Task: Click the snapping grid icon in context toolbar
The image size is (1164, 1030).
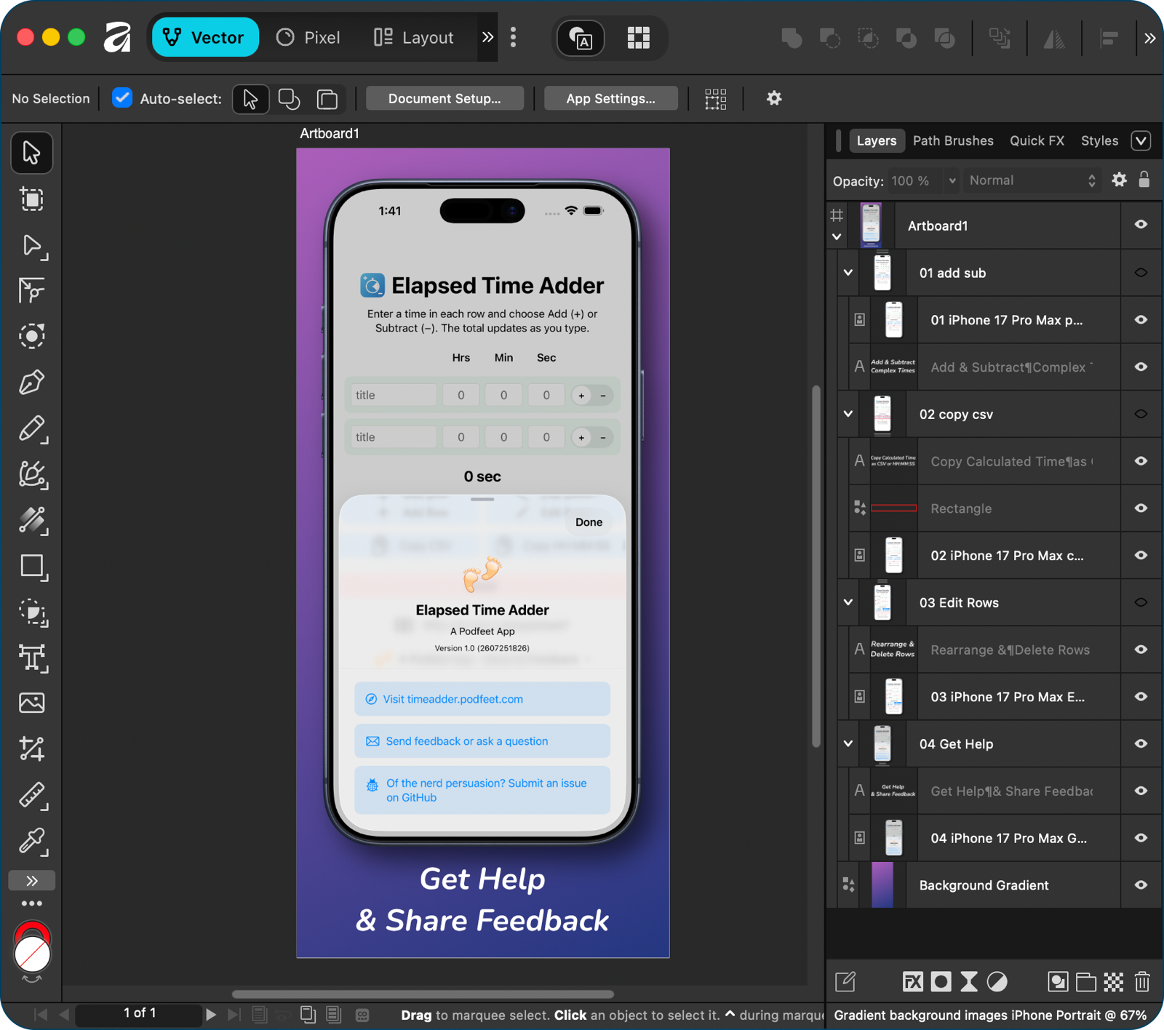Action: pyautogui.click(x=716, y=99)
